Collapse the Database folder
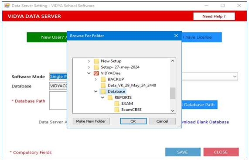 point(96,91)
